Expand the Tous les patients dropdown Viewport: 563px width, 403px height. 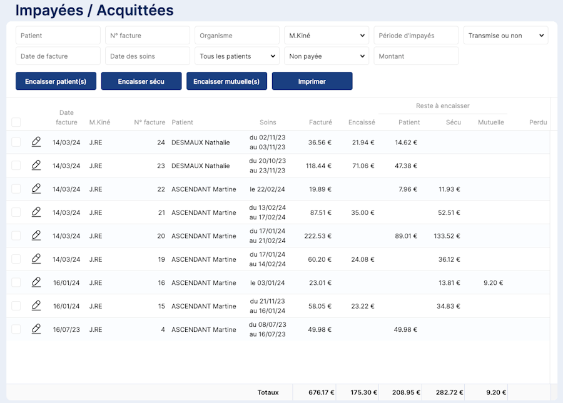pyautogui.click(x=237, y=56)
